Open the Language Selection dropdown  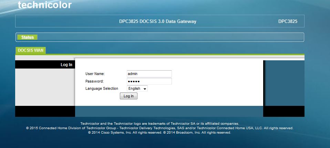click(137, 88)
